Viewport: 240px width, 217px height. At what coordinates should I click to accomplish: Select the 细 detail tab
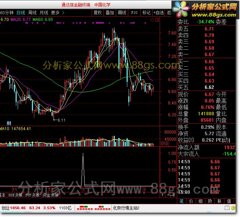(x=201, y=201)
